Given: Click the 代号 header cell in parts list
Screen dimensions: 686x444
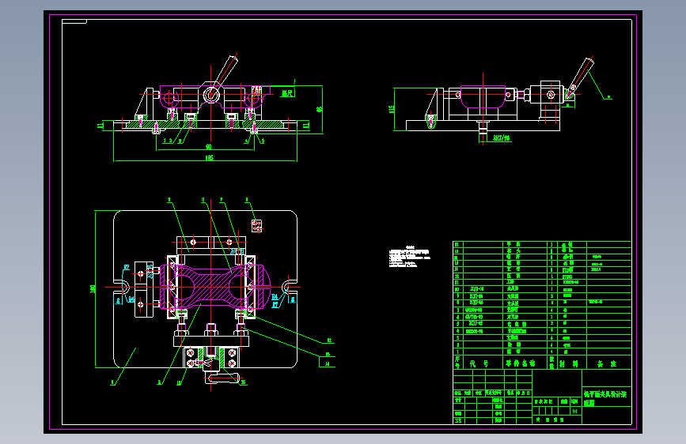Looking at the screenshot, I should (x=482, y=363).
